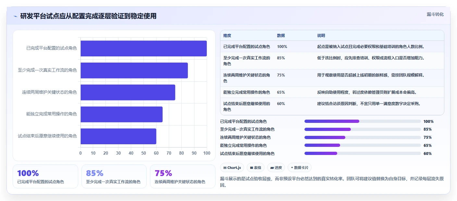
Task: Click table cell 能独立完成常用操作的角色
Action: pos(247,92)
